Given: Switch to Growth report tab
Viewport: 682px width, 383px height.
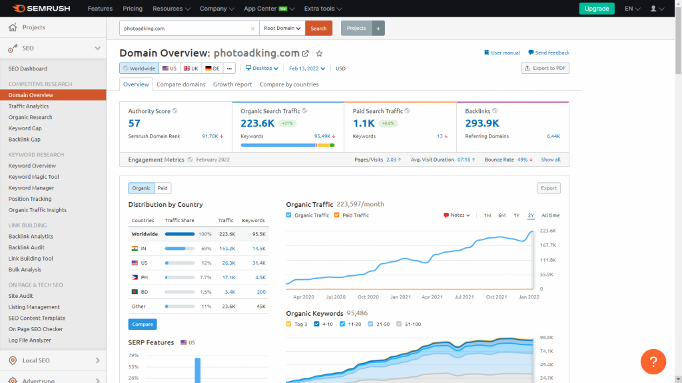Looking at the screenshot, I should [x=232, y=84].
